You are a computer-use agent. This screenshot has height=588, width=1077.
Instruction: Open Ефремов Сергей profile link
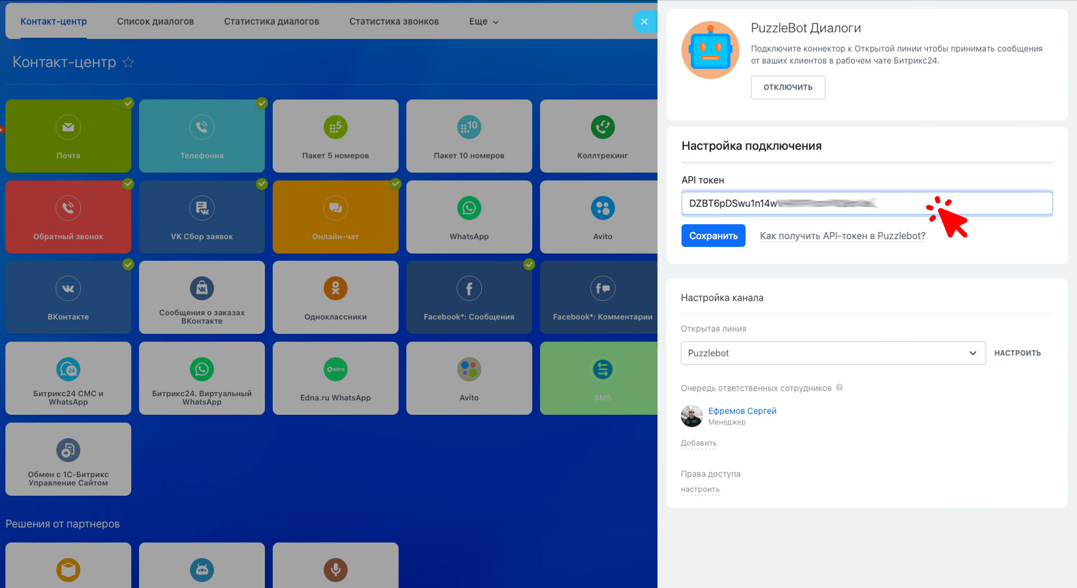pyautogui.click(x=743, y=411)
